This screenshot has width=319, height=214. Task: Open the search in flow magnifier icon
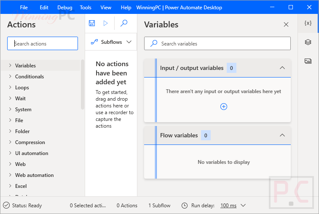(124, 23)
